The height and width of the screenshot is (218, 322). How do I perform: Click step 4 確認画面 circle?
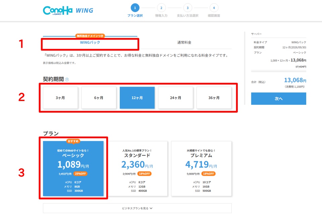[x=213, y=8]
